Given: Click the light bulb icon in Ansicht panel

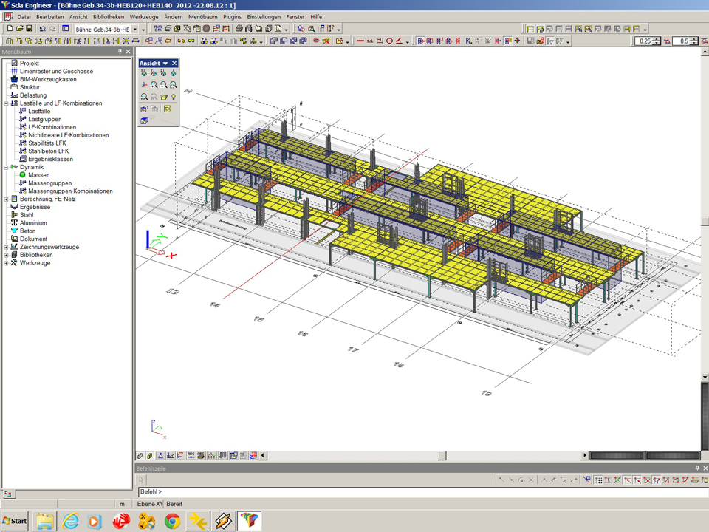Looking at the screenshot, I should click(x=174, y=97).
